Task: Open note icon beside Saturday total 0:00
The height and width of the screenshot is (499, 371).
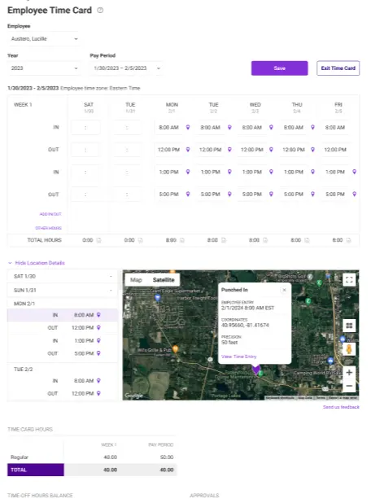Action: (98, 240)
